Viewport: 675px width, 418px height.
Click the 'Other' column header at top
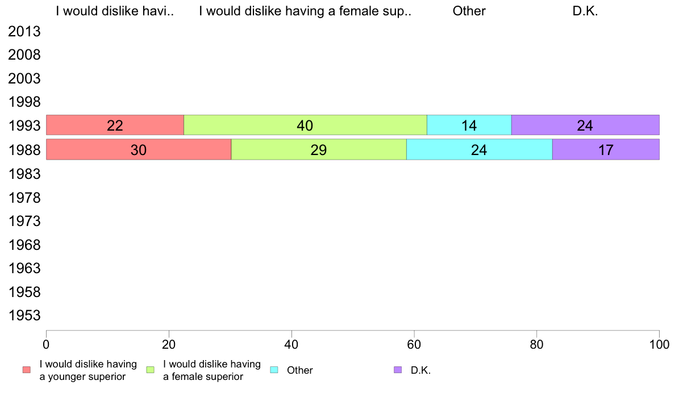[x=469, y=11]
